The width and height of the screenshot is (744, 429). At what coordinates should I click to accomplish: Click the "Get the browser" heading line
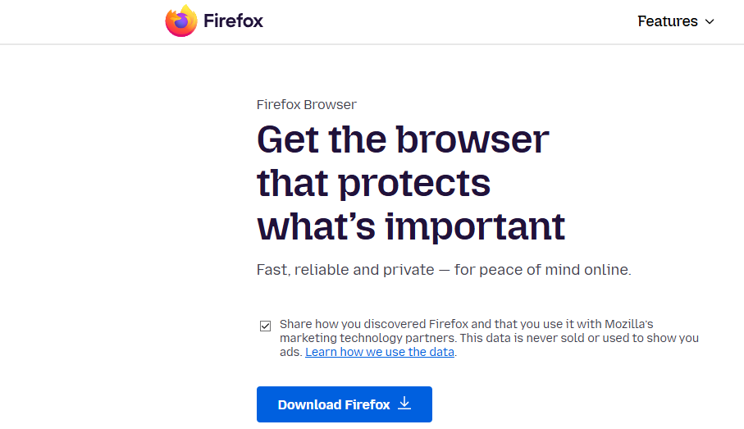[403, 139]
